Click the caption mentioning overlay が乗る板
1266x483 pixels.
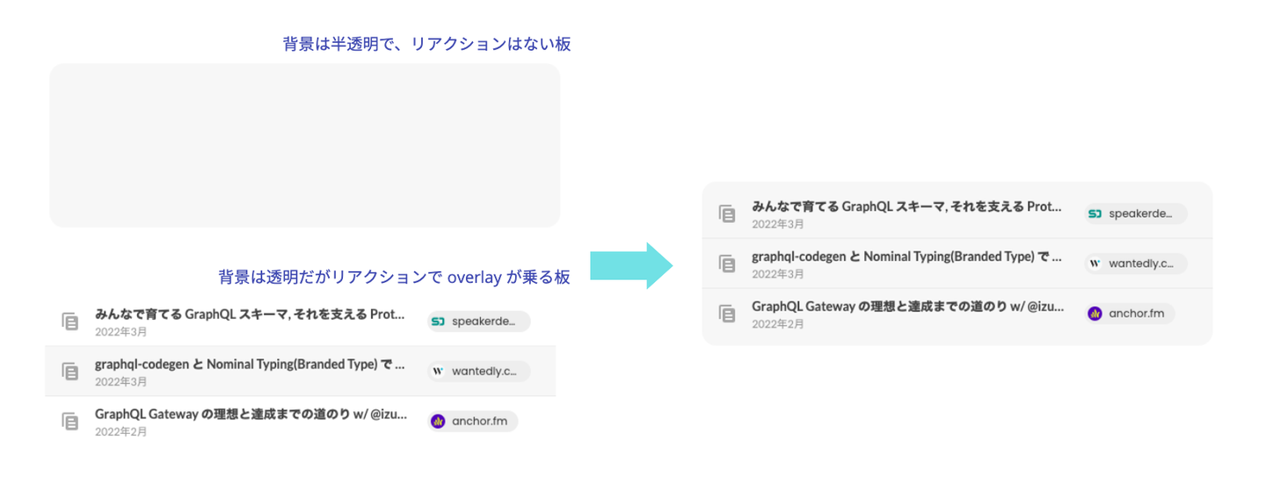[394, 278]
